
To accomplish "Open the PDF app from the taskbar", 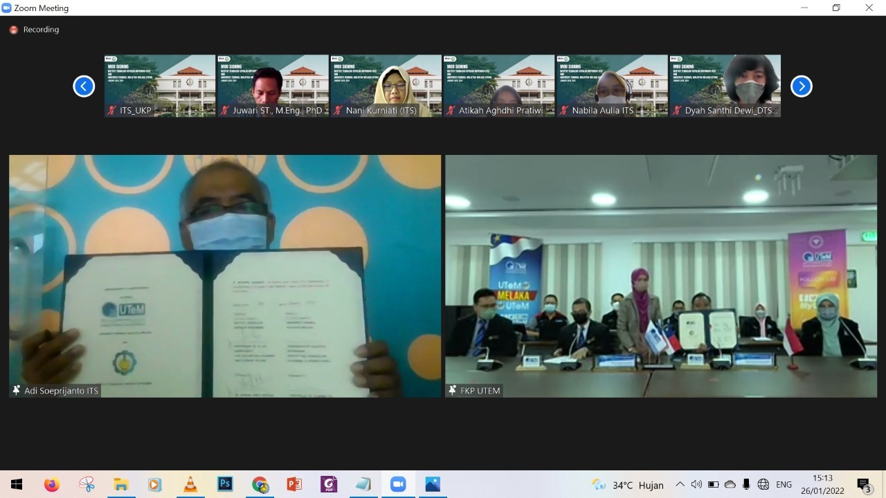I will (329, 484).
